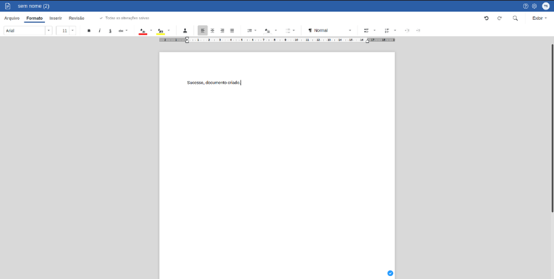Increase the list indent level
Image resolution: width=554 pixels, height=279 pixels.
coord(418,31)
